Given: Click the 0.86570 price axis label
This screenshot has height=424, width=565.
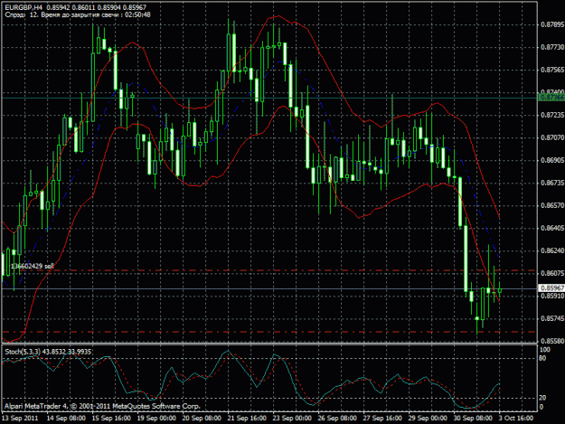Looking at the screenshot, I should pos(552,206).
